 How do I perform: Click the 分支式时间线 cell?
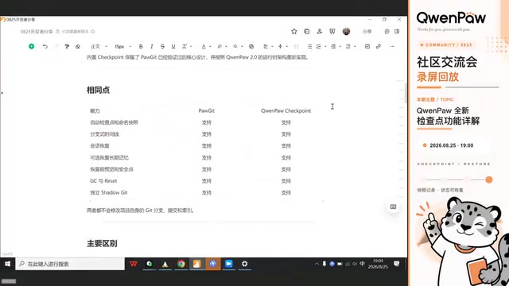point(104,134)
